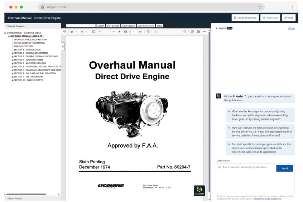The height and width of the screenshot is (202, 303).
Task: Send the question to AI Assist
Action: point(284,168)
